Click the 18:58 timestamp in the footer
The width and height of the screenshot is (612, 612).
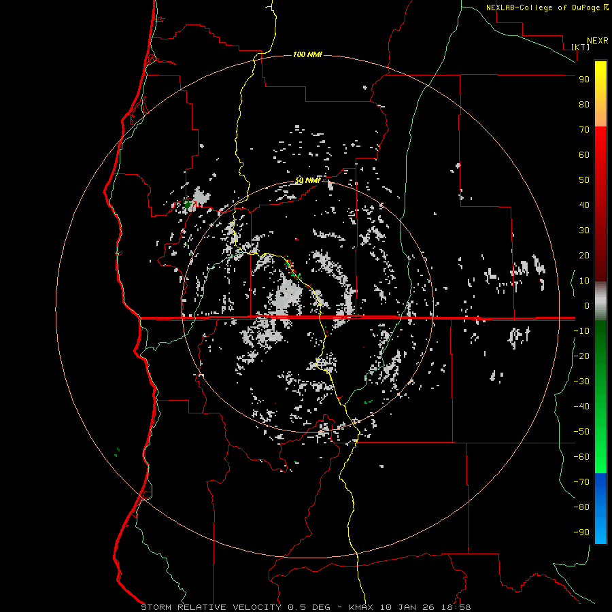[456, 607]
